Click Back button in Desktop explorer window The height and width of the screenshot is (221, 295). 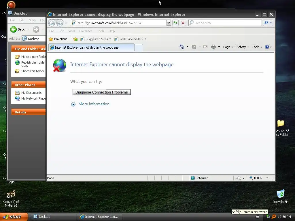(x=18, y=29)
